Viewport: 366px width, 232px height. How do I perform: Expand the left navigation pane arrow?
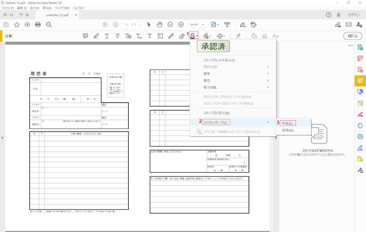coord(2,137)
